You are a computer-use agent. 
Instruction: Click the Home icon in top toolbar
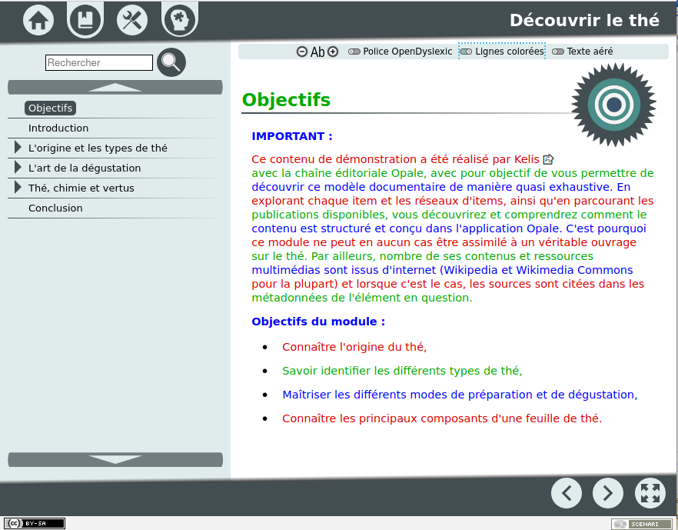tap(38, 19)
